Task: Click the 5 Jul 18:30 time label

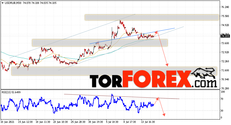Action: [x=112, y=122]
